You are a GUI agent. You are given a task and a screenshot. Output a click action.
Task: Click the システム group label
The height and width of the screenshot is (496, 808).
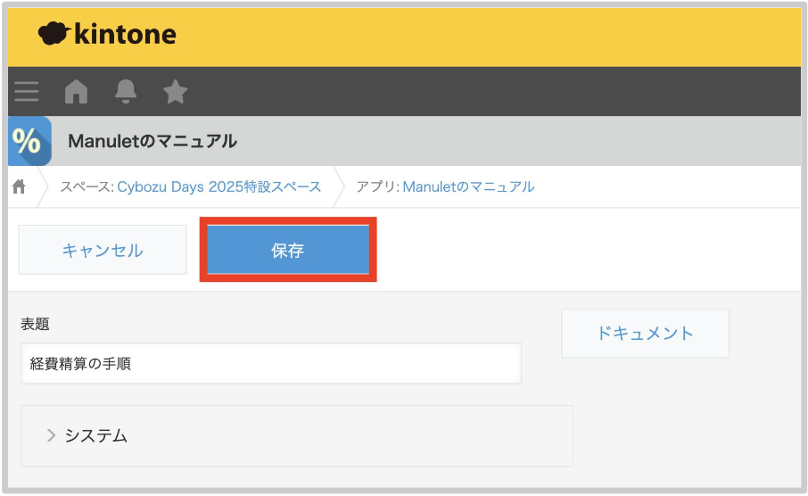[95, 435]
